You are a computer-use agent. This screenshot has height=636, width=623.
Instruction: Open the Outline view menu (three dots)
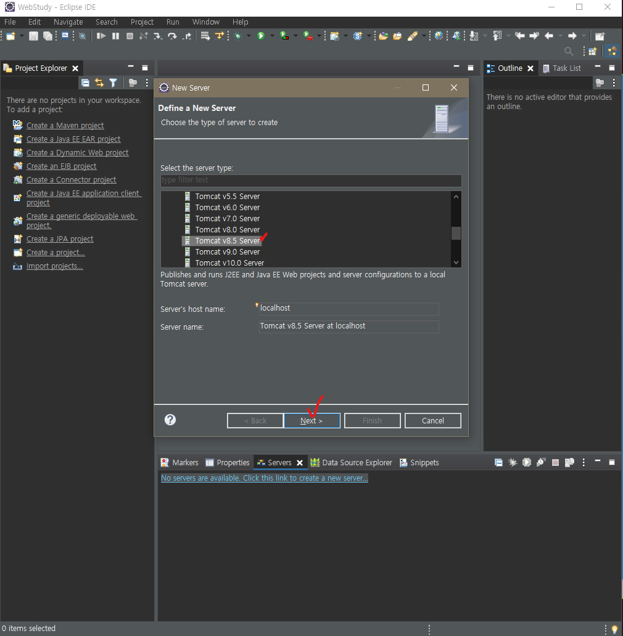click(614, 83)
